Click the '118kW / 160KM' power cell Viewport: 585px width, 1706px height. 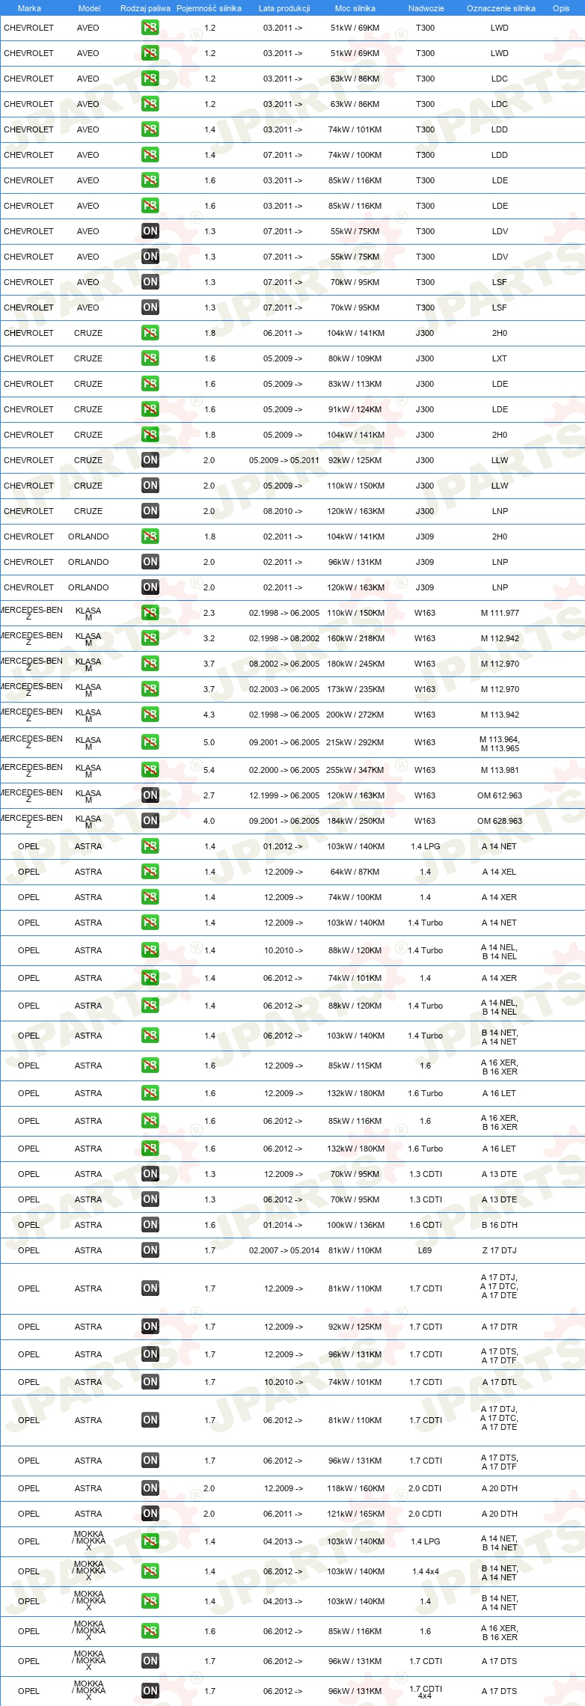(x=355, y=1488)
